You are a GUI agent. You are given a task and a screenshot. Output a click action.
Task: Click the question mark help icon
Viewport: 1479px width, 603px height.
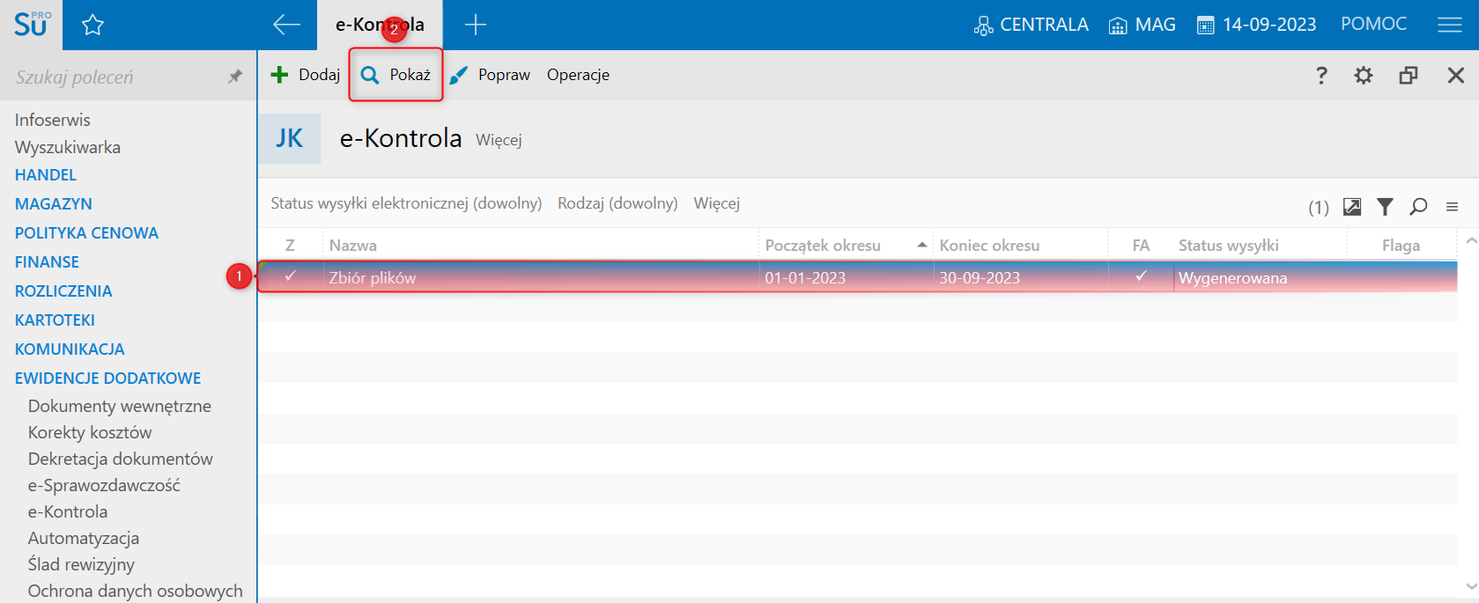coord(1321,75)
